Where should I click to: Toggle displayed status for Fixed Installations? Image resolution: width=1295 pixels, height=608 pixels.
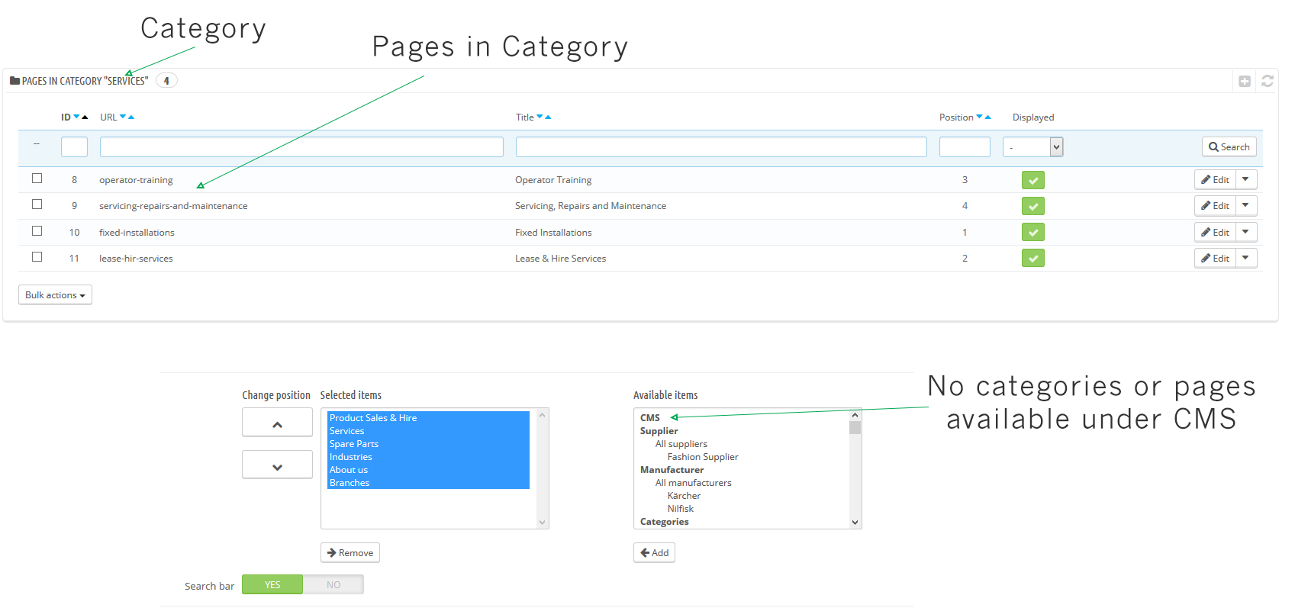(x=1033, y=232)
